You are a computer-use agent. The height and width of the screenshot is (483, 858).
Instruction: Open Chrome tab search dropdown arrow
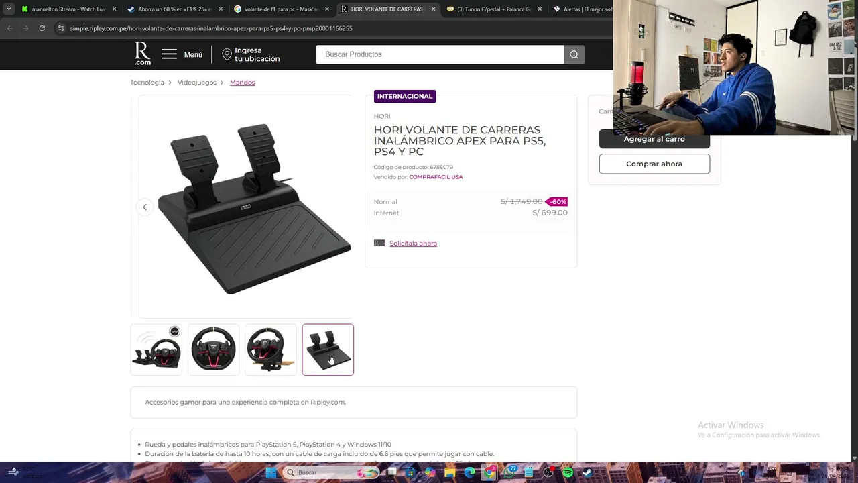point(8,9)
